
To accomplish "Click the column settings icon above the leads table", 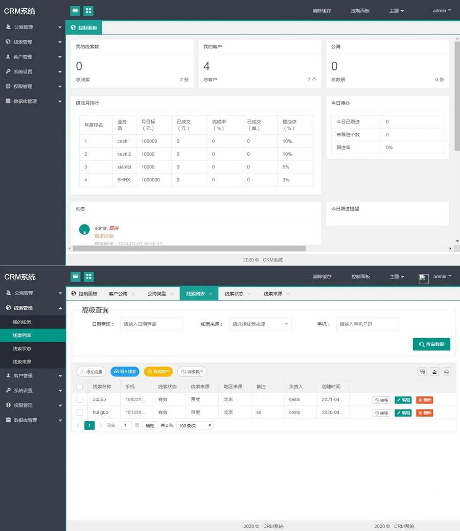I will coord(422,372).
